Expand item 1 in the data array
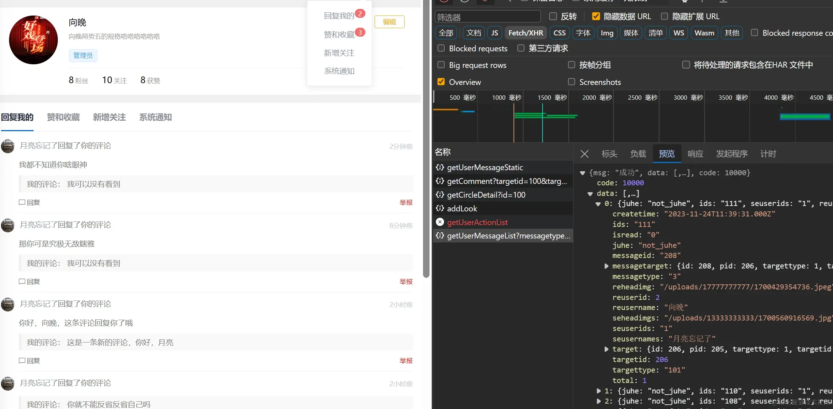The width and height of the screenshot is (833, 409). tap(599, 391)
